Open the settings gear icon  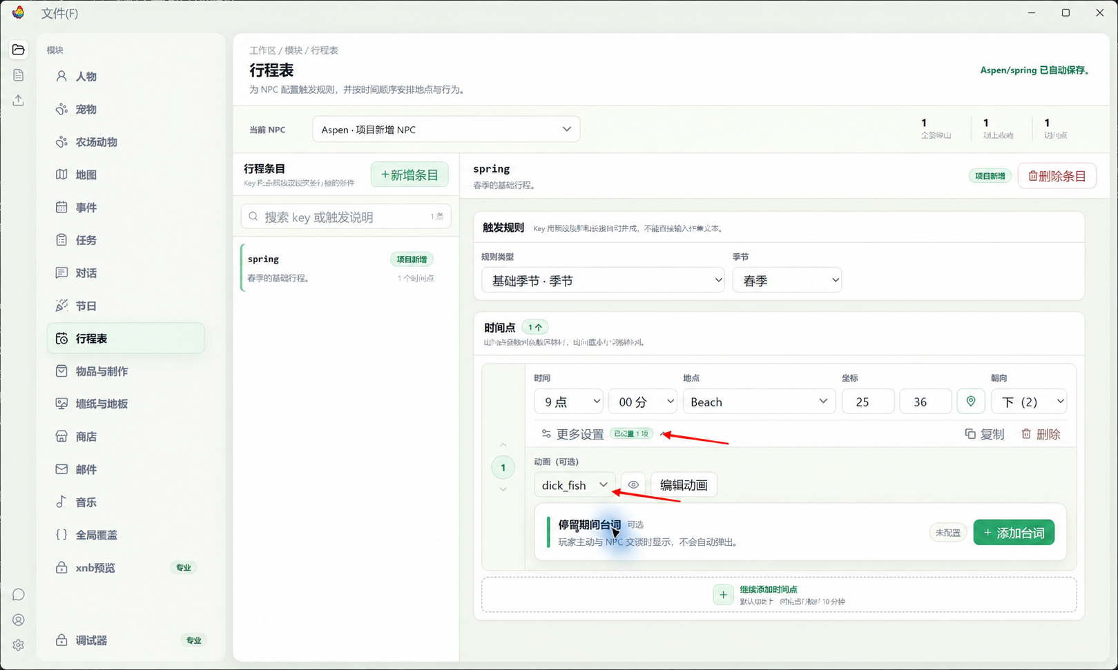(x=19, y=645)
